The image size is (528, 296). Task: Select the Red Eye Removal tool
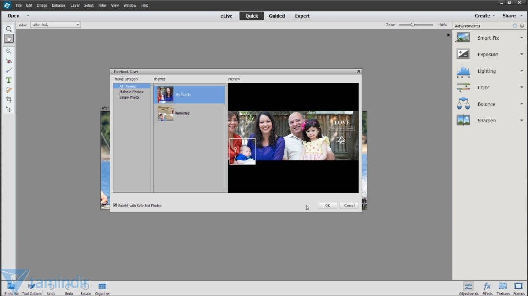(x=8, y=61)
